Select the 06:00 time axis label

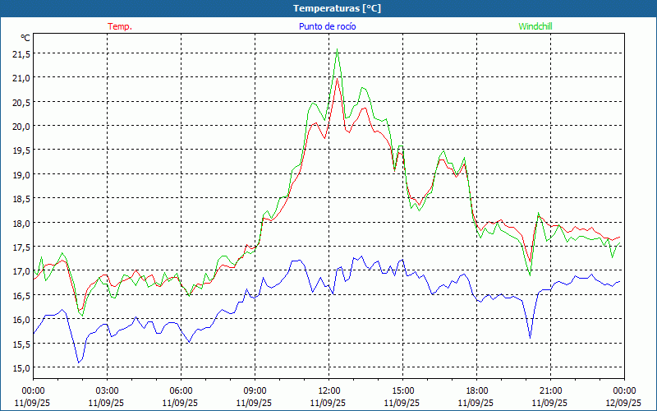[181, 390]
